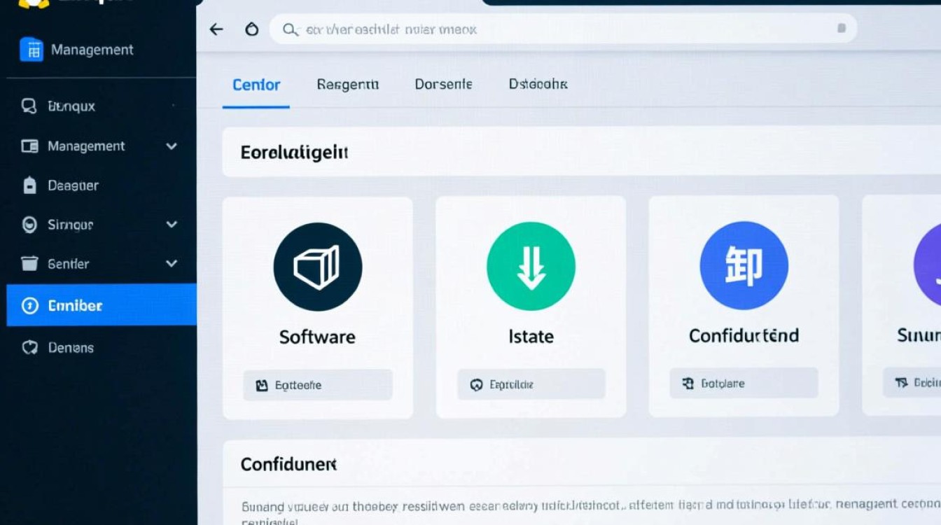Screen dimensions: 941x525
Task: Click the blue Confidurtend circle icon
Action: (x=744, y=266)
